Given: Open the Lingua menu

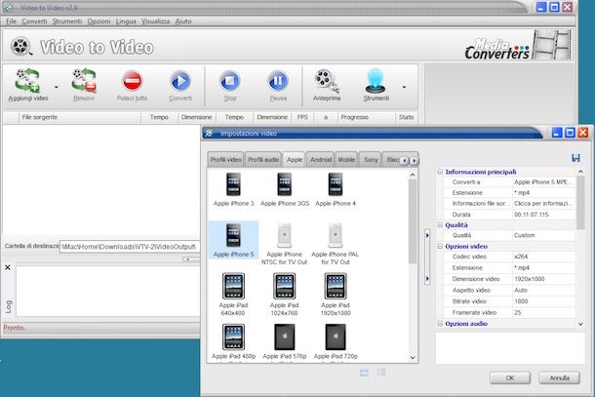Looking at the screenshot, I should (126, 21).
